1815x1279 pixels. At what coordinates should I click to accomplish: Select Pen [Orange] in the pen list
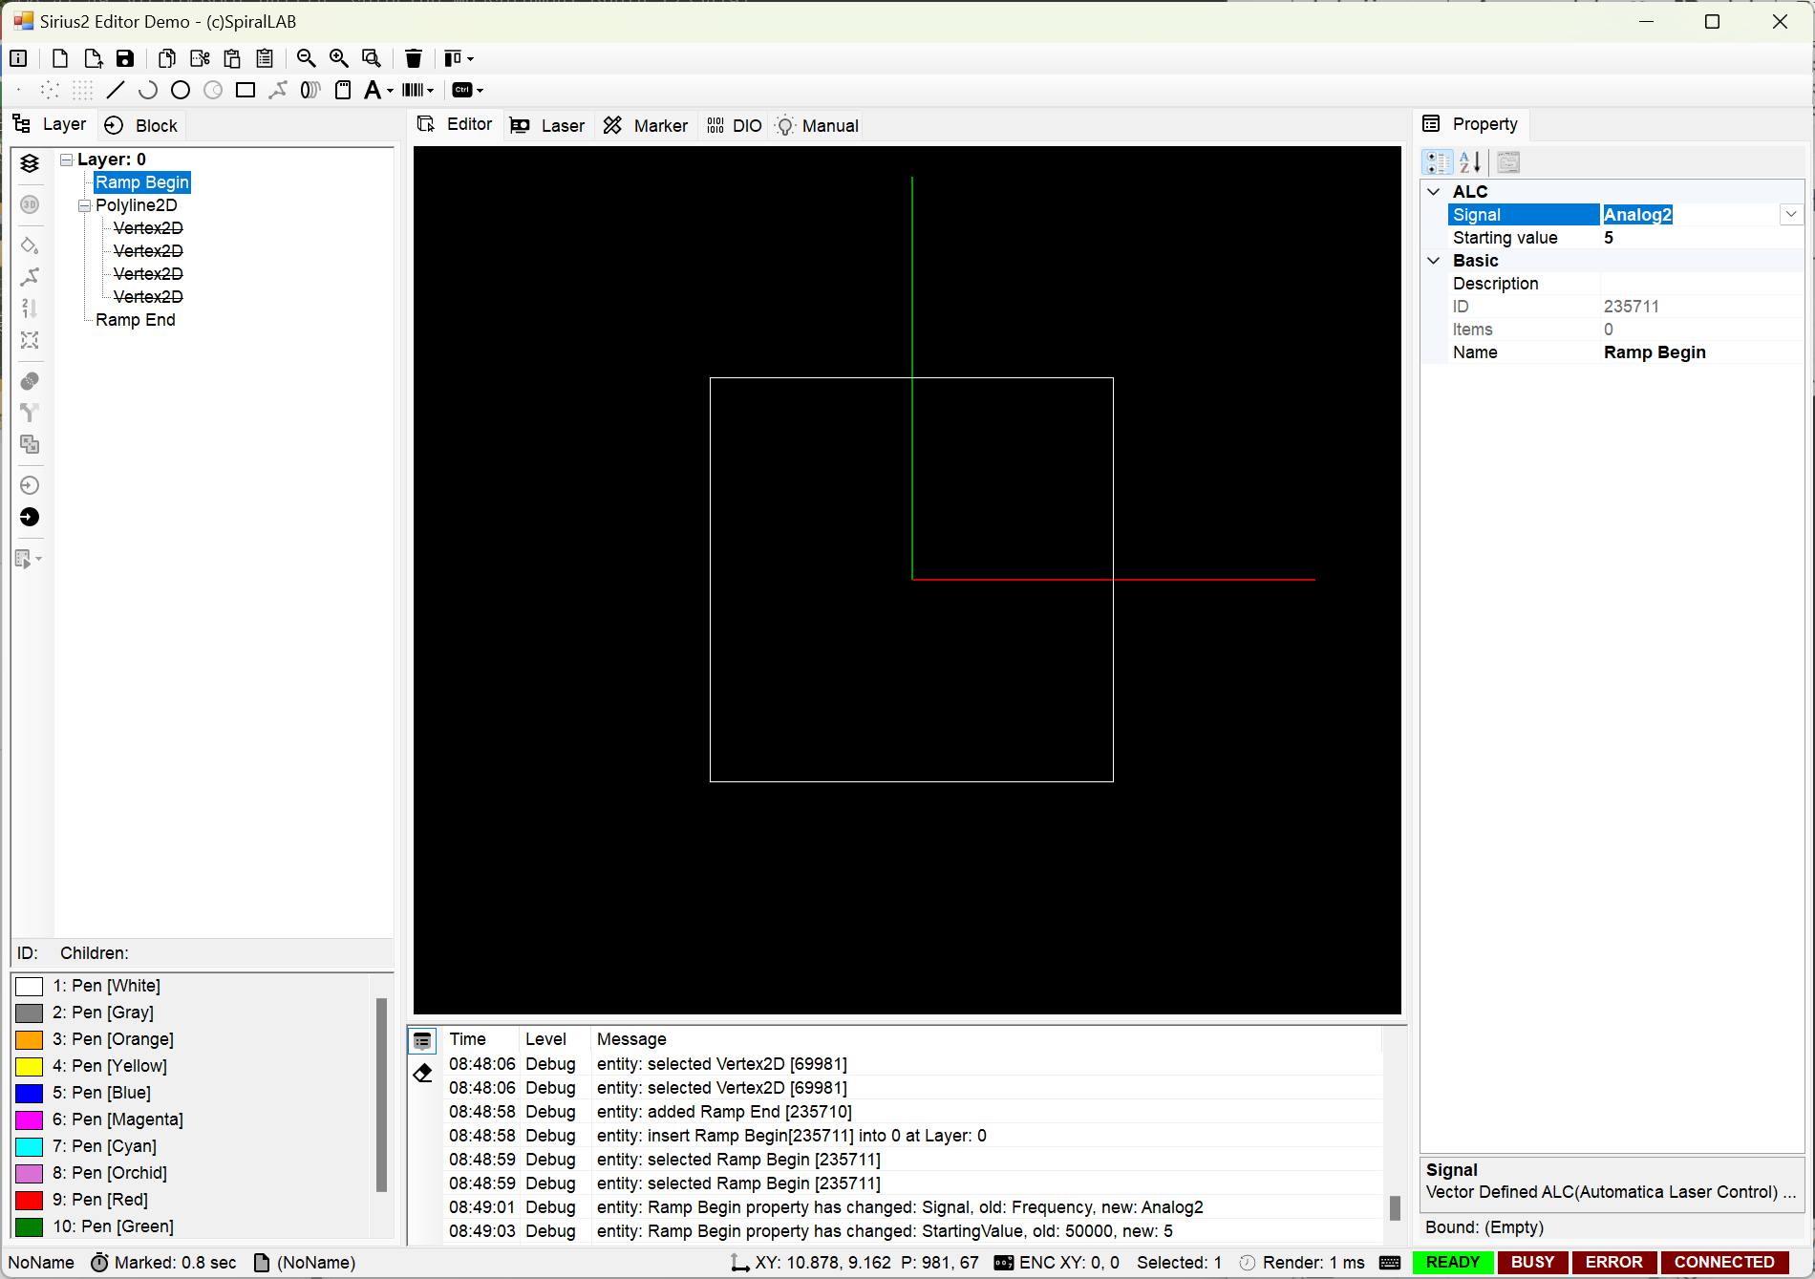pos(113,1039)
